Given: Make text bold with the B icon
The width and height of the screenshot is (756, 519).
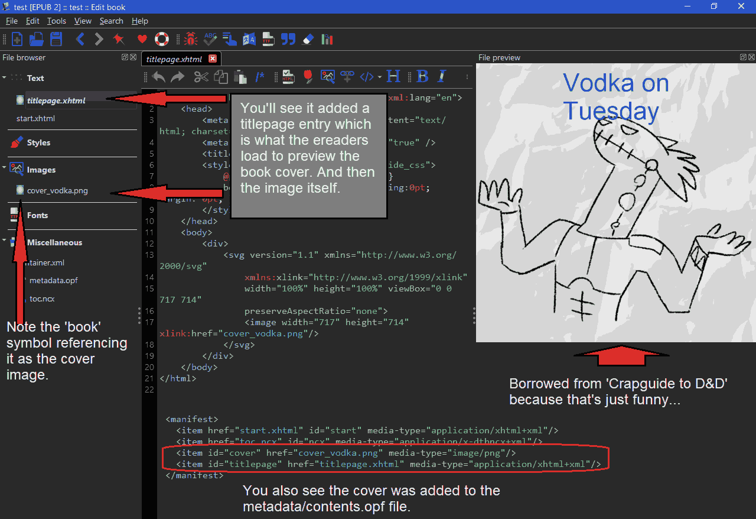Looking at the screenshot, I should (x=422, y=76).
